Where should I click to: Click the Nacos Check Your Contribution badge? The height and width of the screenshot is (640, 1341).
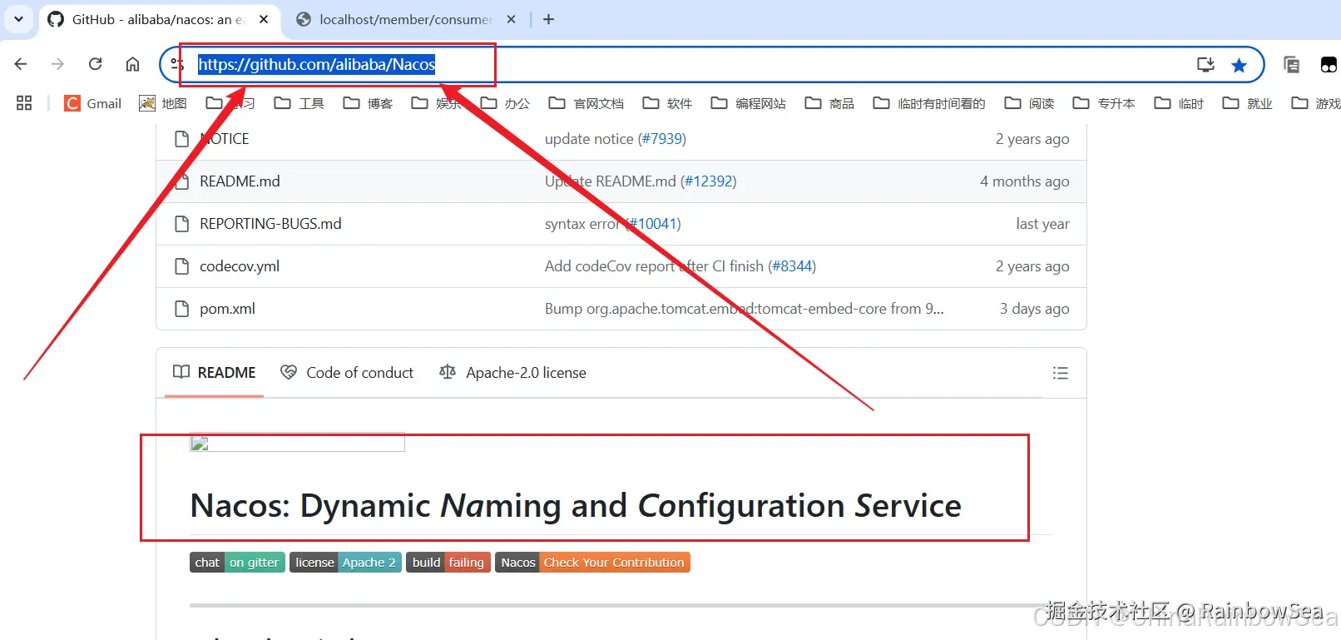tap(592, 563)
